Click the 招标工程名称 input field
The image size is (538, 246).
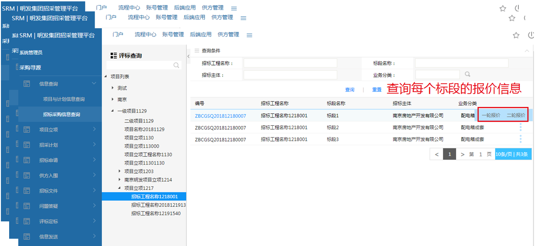pyautogui.click(x=290, y=63)
